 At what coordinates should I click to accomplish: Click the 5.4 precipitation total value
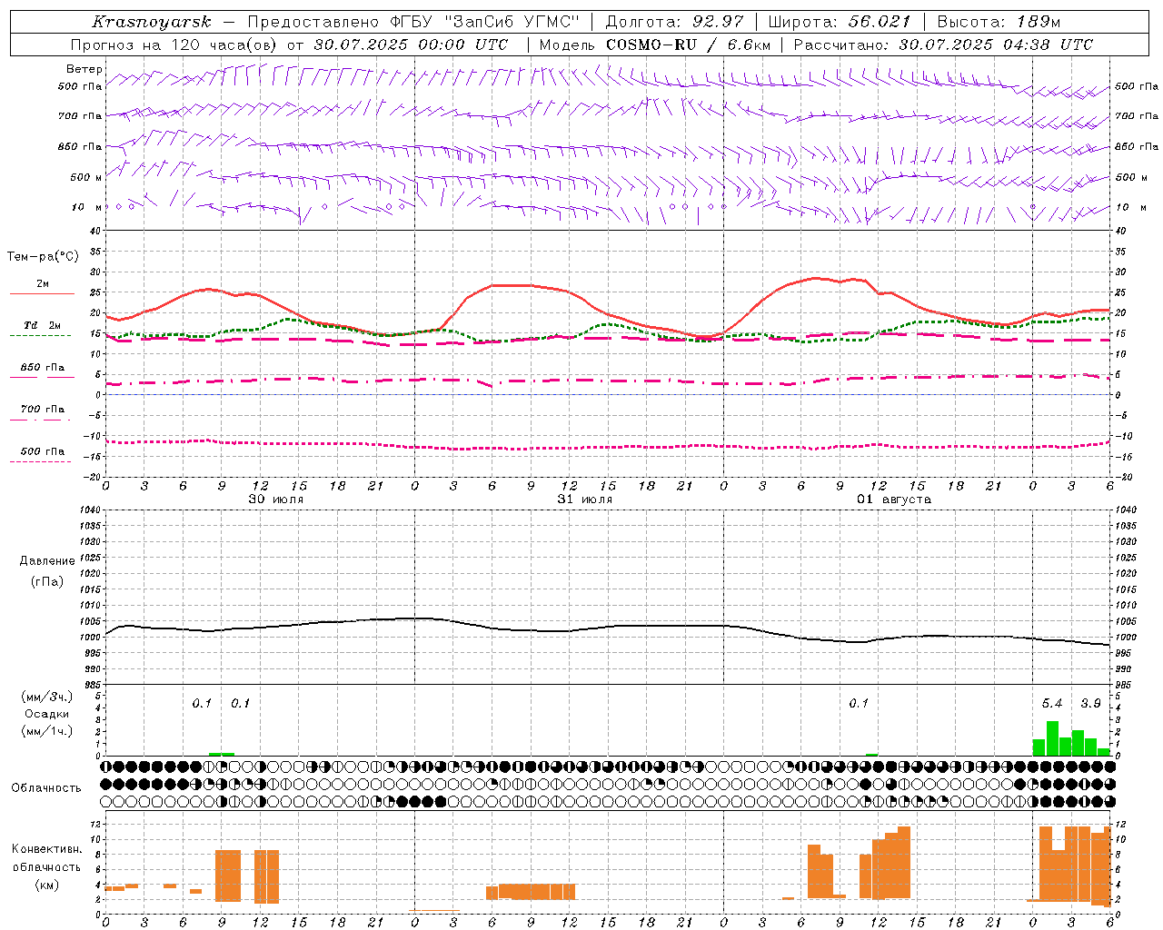coord(1052,704)
